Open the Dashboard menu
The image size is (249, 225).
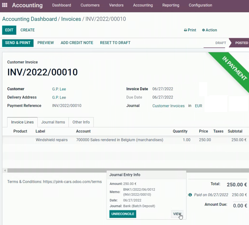(x=62, y=5)
